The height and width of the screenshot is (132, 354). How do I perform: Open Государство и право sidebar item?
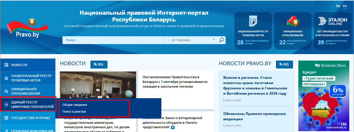28,118
